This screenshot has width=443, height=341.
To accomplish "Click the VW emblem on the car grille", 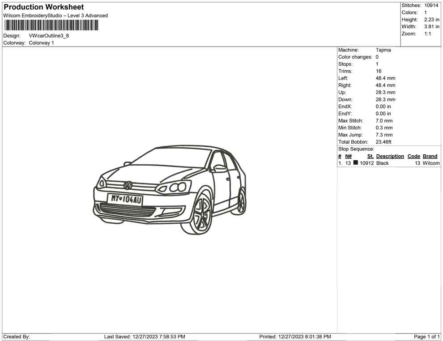I will [128, 185].
